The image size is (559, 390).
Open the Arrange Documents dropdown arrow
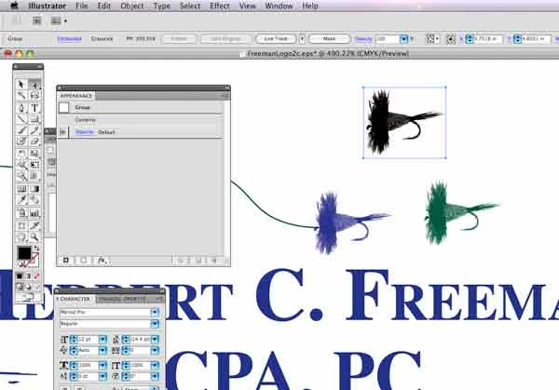[65, 21]
